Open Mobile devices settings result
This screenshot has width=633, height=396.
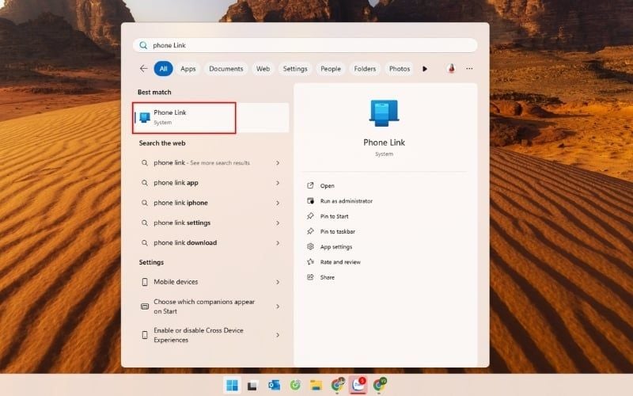210,282
